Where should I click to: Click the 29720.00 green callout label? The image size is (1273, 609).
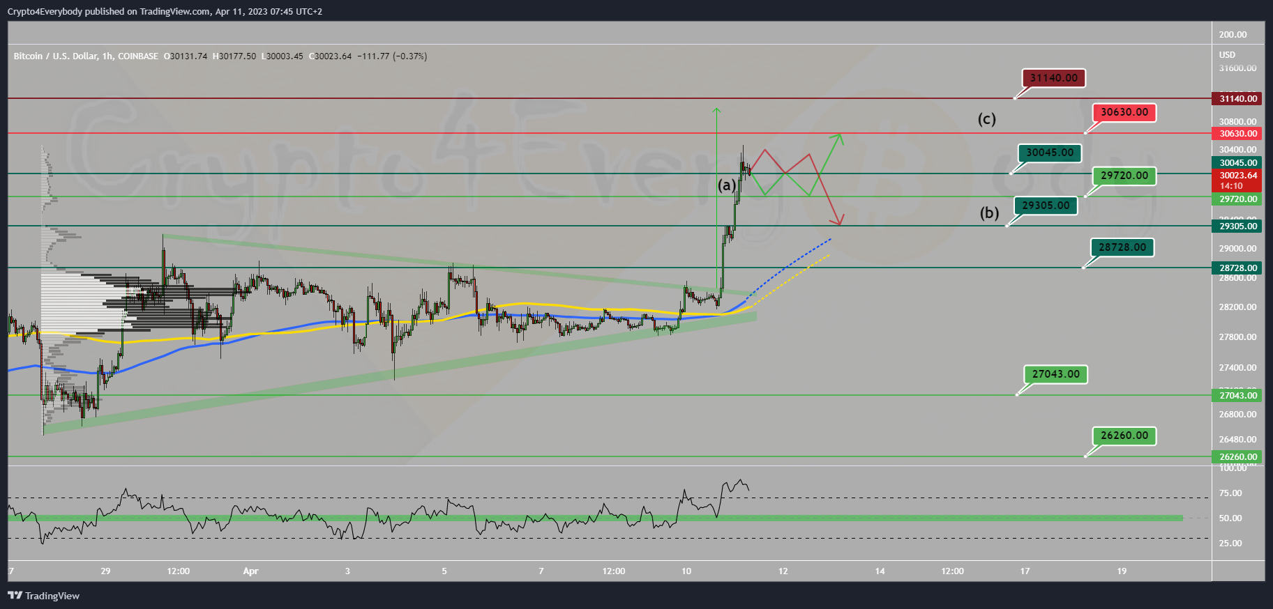(x=1124, y=176)
